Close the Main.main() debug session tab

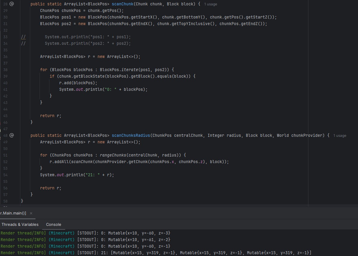(31, 213)
